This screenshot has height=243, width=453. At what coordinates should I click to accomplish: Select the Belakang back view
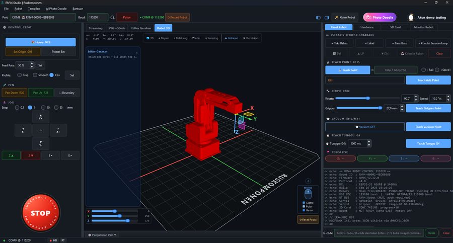pos(180,38)
